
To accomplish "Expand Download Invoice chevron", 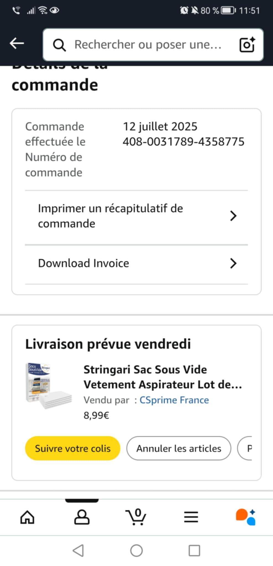I will [233, 263].
